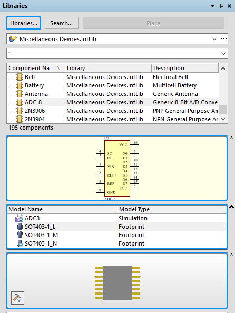Open the filter mask dropdown

[223, 54]
